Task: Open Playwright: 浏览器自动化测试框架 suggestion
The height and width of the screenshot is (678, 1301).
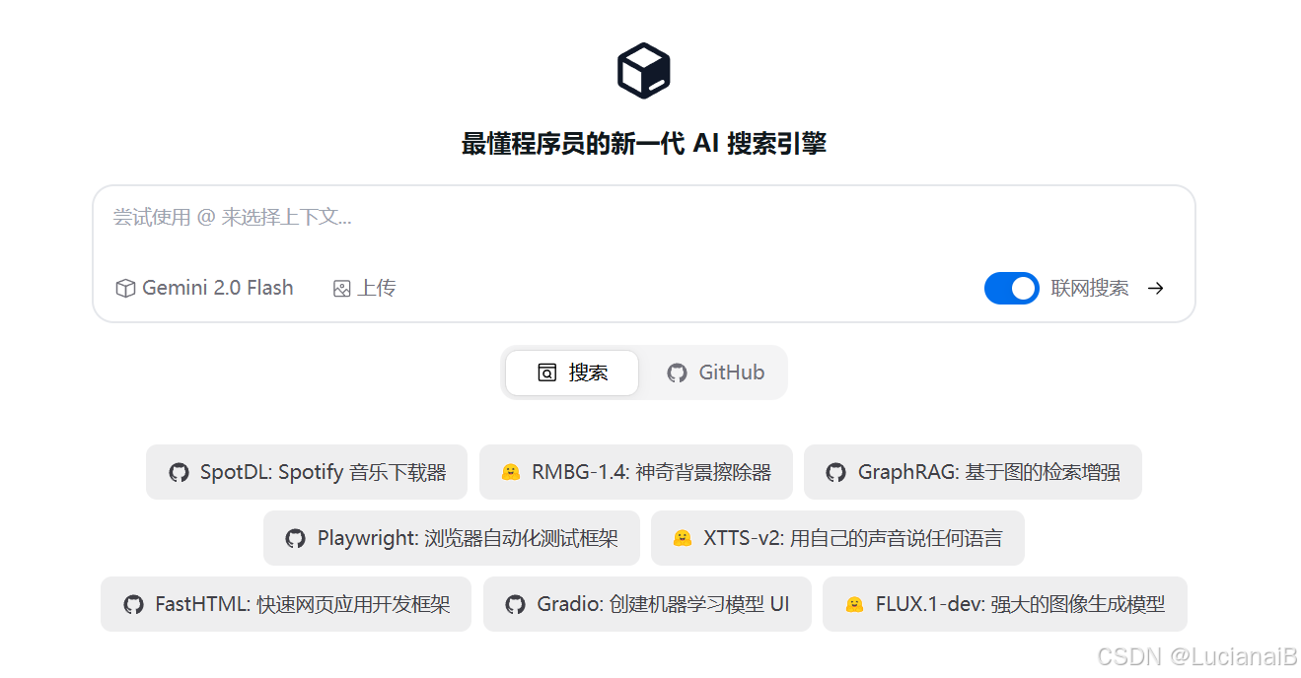Action: (452, 538)
